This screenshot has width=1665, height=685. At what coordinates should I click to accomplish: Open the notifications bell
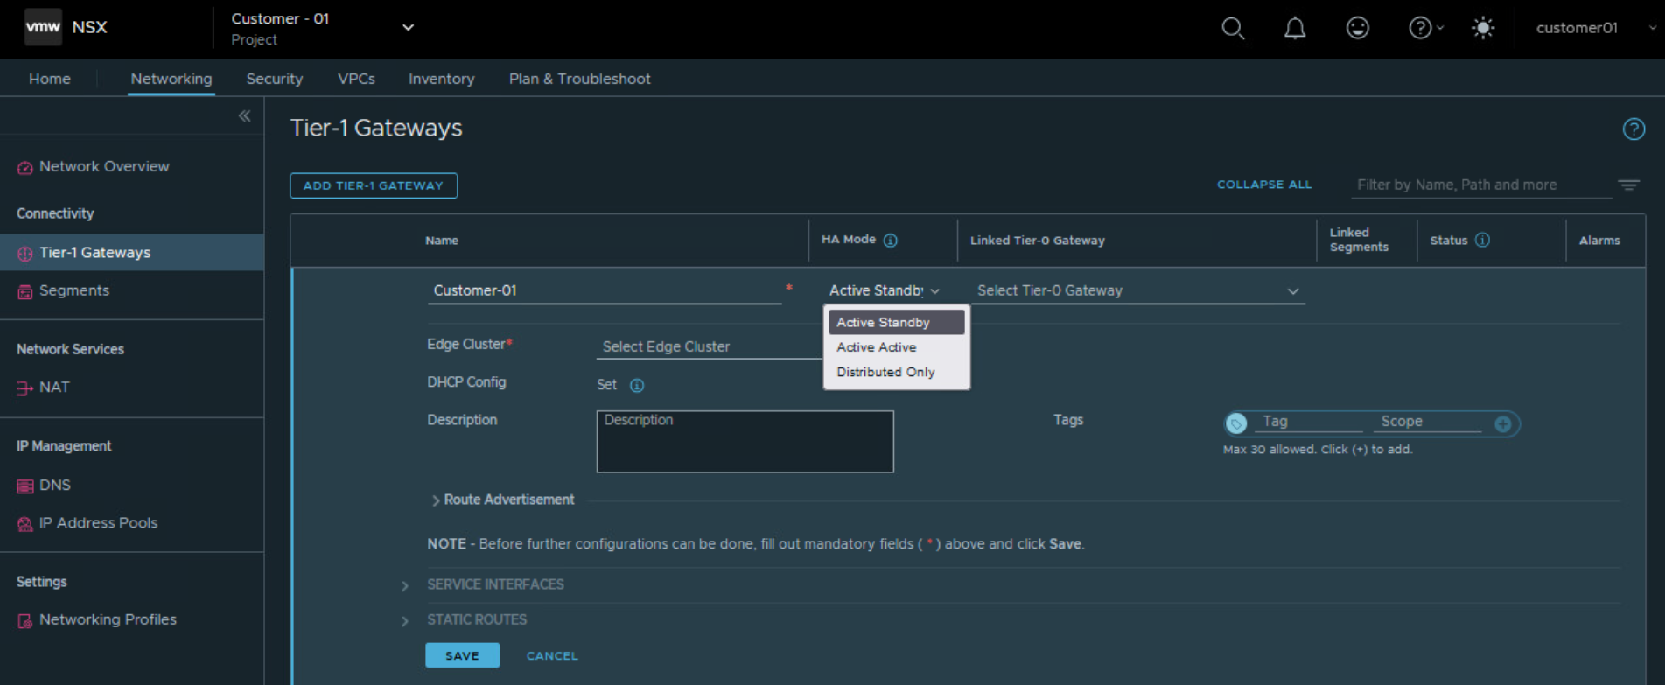pyautogui.click(x=1295, y=28)
